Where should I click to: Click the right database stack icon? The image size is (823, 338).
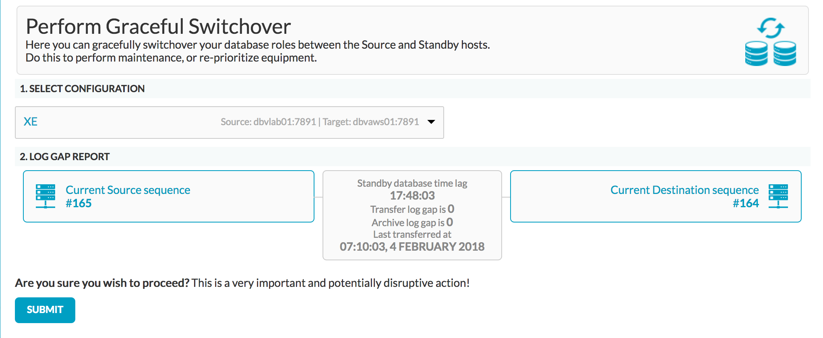coord(785,54)
